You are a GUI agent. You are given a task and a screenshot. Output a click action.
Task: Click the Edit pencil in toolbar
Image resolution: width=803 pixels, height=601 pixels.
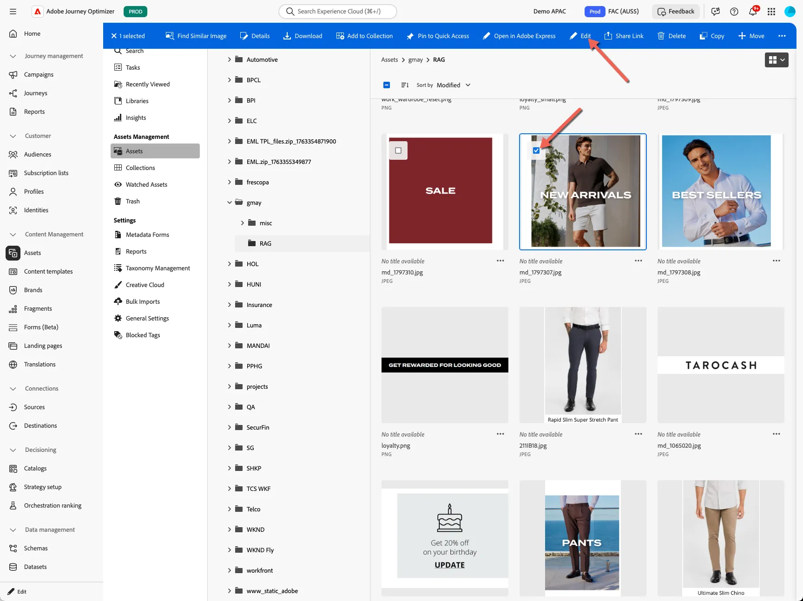(x=580, y=36)
